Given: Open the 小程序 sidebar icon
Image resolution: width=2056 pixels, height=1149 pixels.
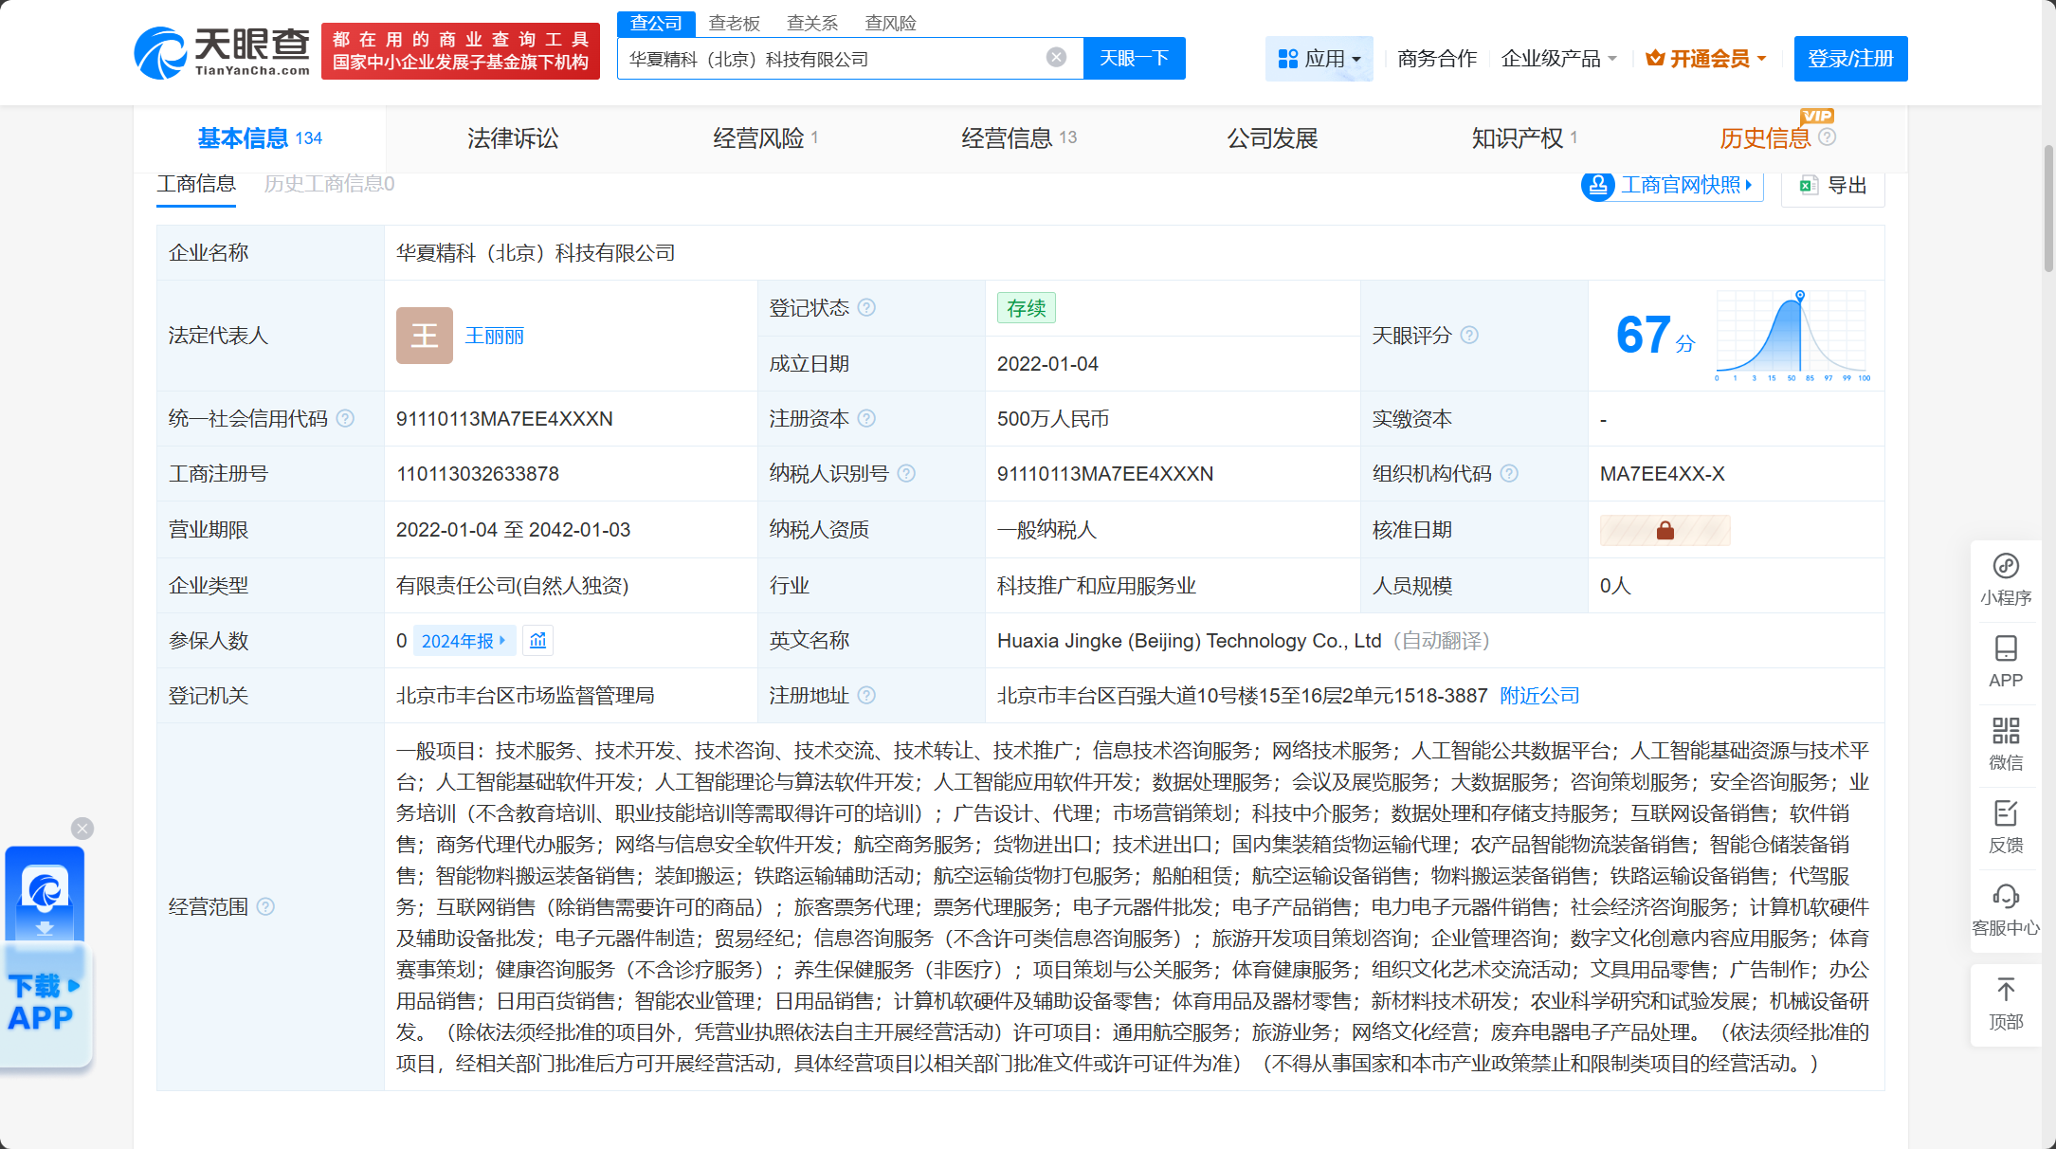Looking at the screenshot, I should pos(2005,578).
